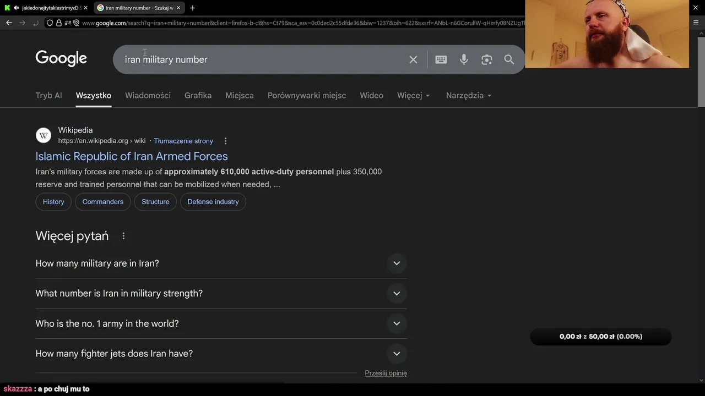Open the Tryb AI search tab
Image resolution: width=705 pixels, height=396 pixels.
48,95
